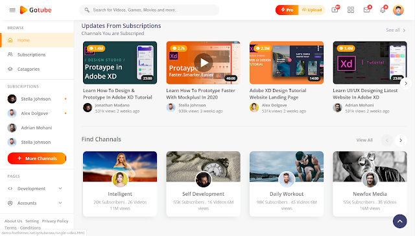
Task: Click View All in Find Channels
Action: click(364, 140)
